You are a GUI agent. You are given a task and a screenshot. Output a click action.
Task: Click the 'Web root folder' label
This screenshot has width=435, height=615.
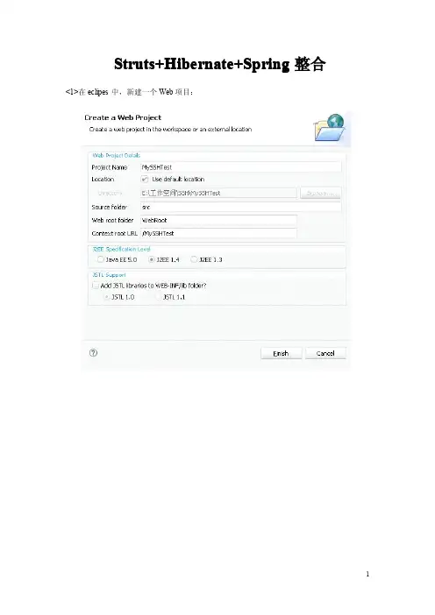112,220
